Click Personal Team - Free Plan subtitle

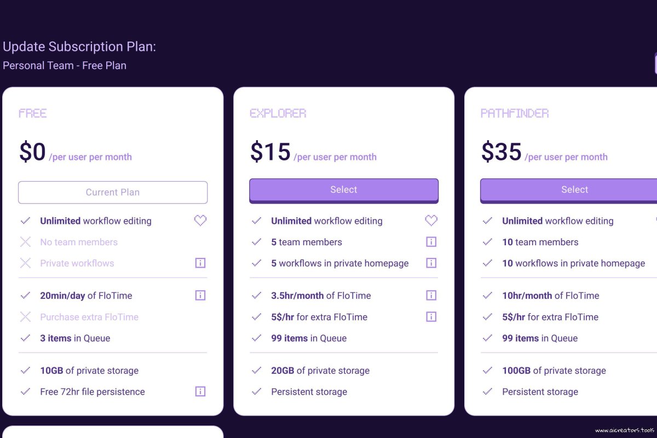[65, 65]
